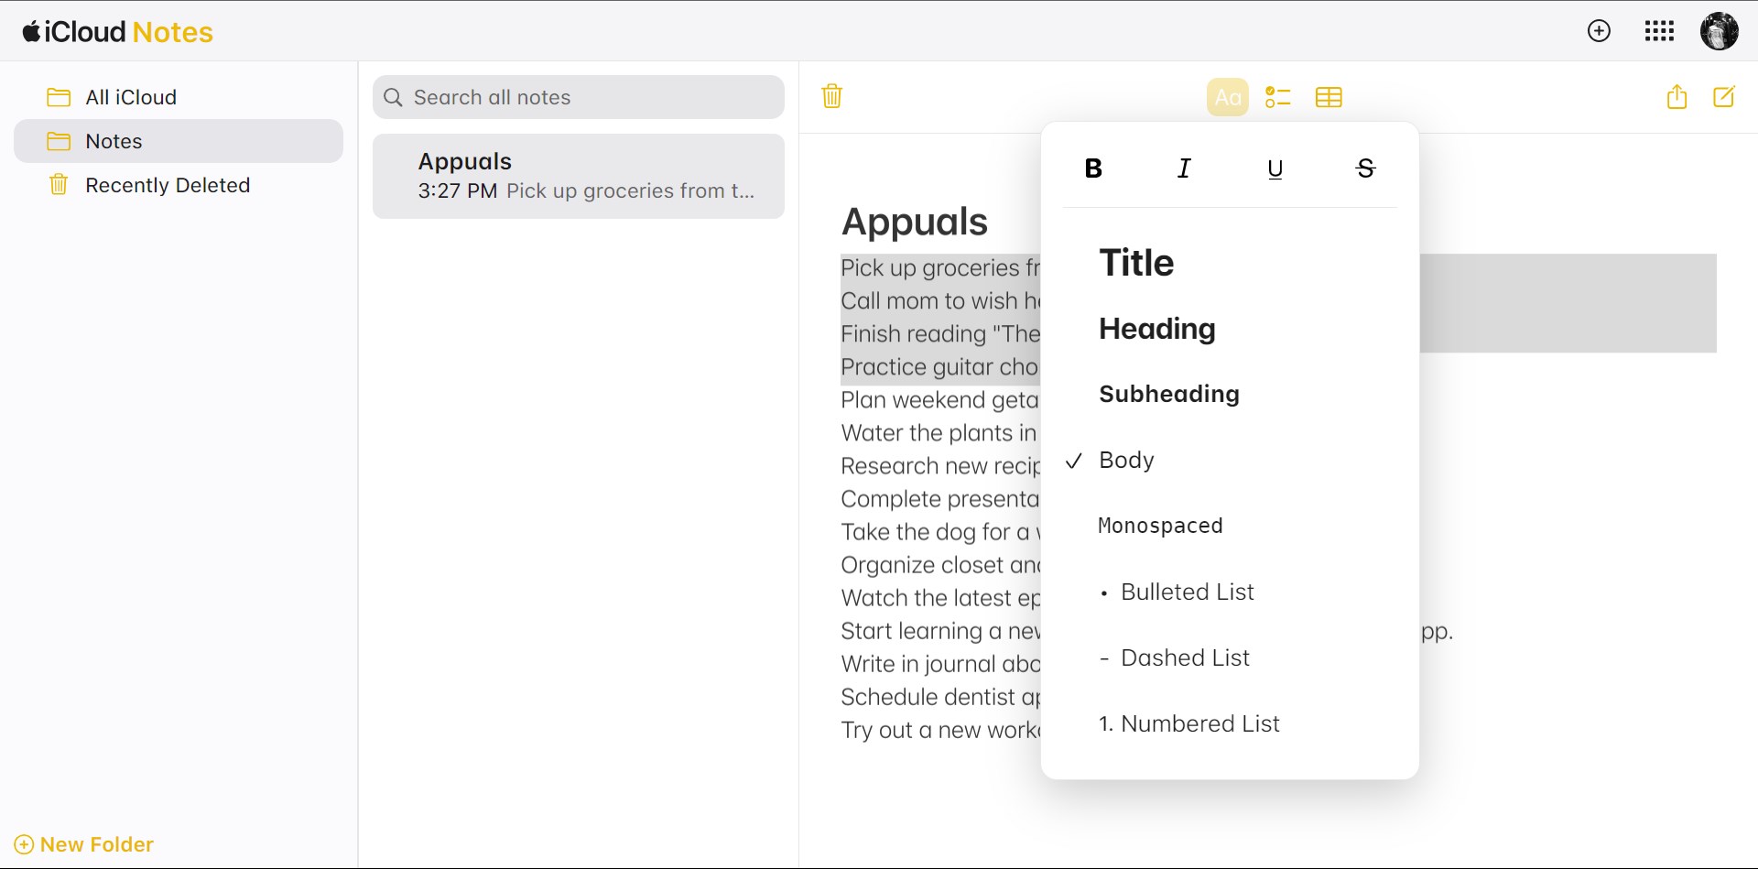Open the Appuals note in the list
Image resolution: width=1758 pixels, height=869 pixels.
pos(579,177)
